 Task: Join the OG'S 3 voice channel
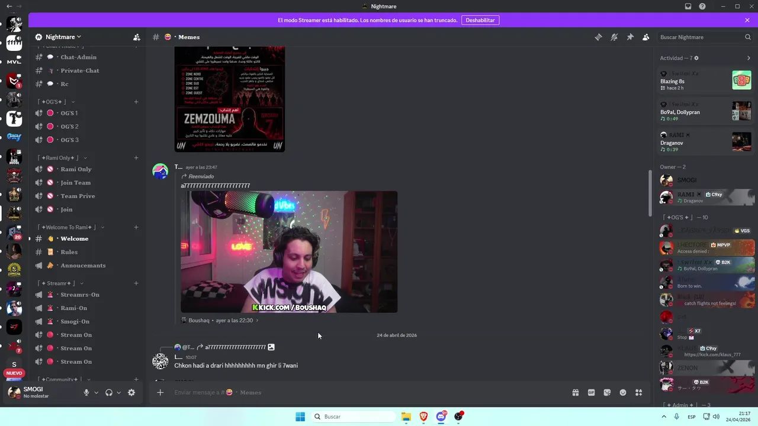point(87,140)
